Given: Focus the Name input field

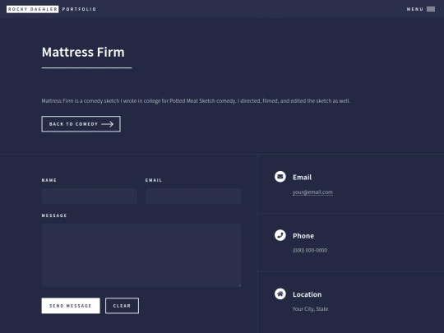Looking at the screenshot, I should click(90, 196).
